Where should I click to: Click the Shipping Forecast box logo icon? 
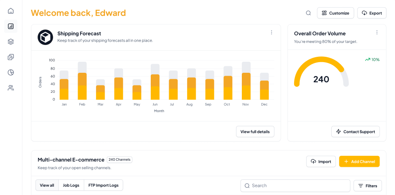(45, 37)
